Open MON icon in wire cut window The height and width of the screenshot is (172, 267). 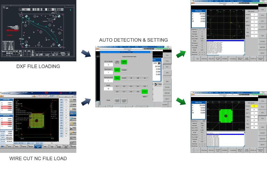click(x=73, y=114)
